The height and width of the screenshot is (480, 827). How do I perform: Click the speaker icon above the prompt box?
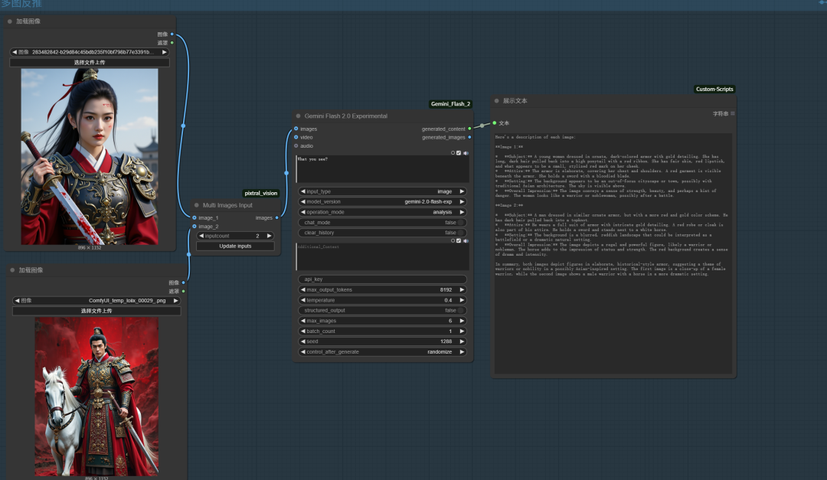pyautogui.click(x=465, y=153)
